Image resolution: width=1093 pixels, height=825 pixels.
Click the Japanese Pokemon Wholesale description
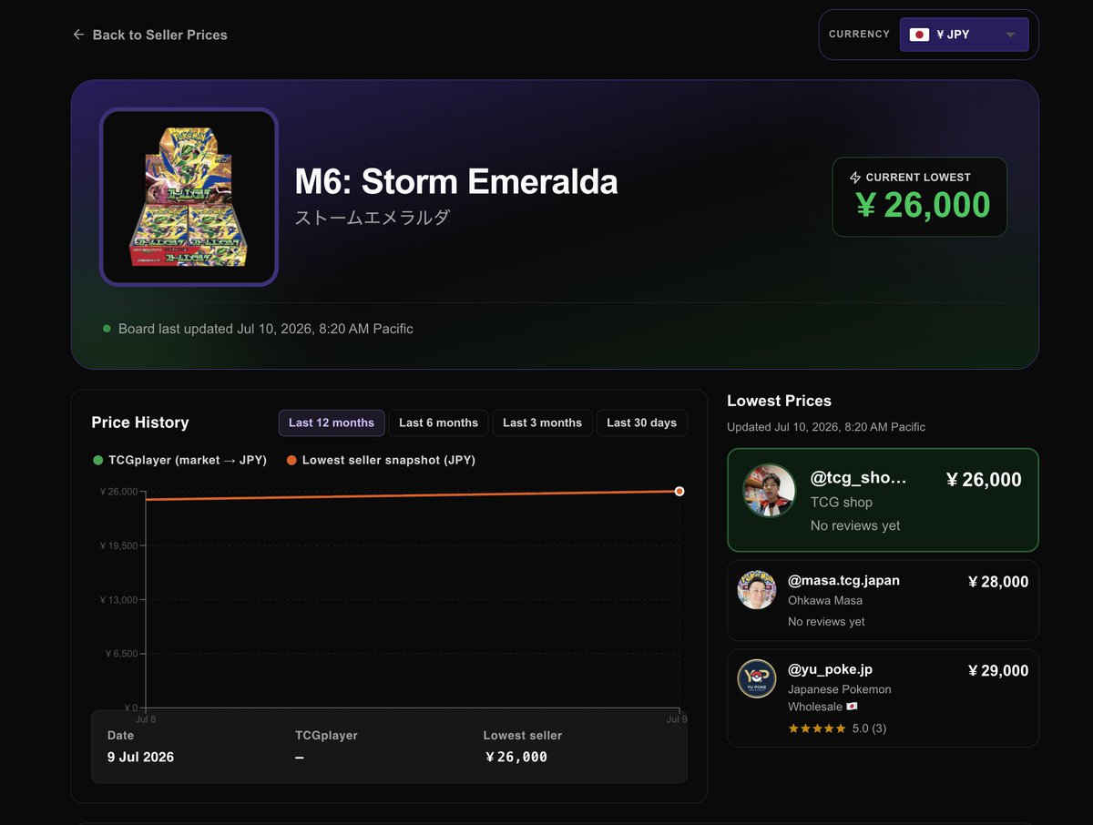coord(840,698)
